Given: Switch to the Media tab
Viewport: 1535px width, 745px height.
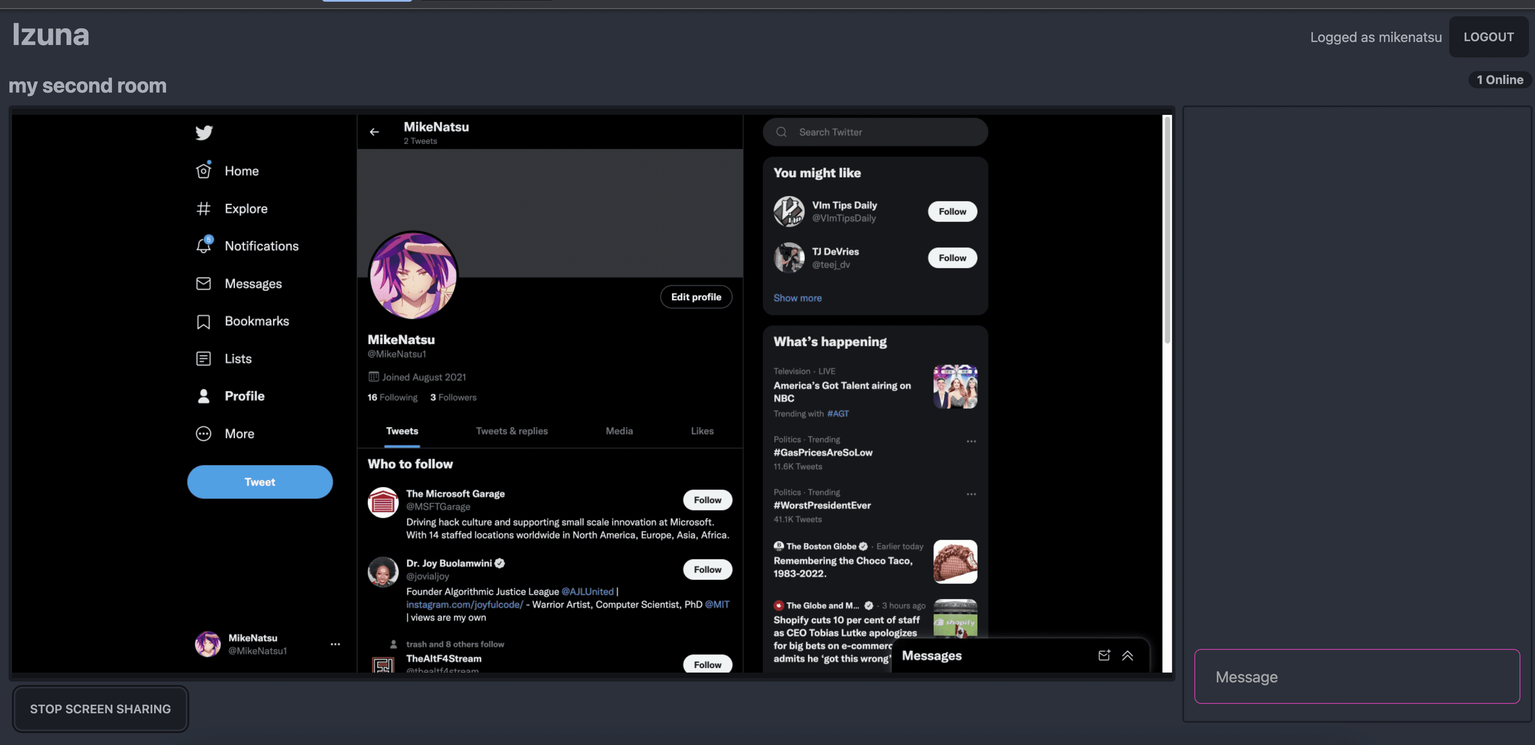Looking at the screenshot, I should coord(619,430).
